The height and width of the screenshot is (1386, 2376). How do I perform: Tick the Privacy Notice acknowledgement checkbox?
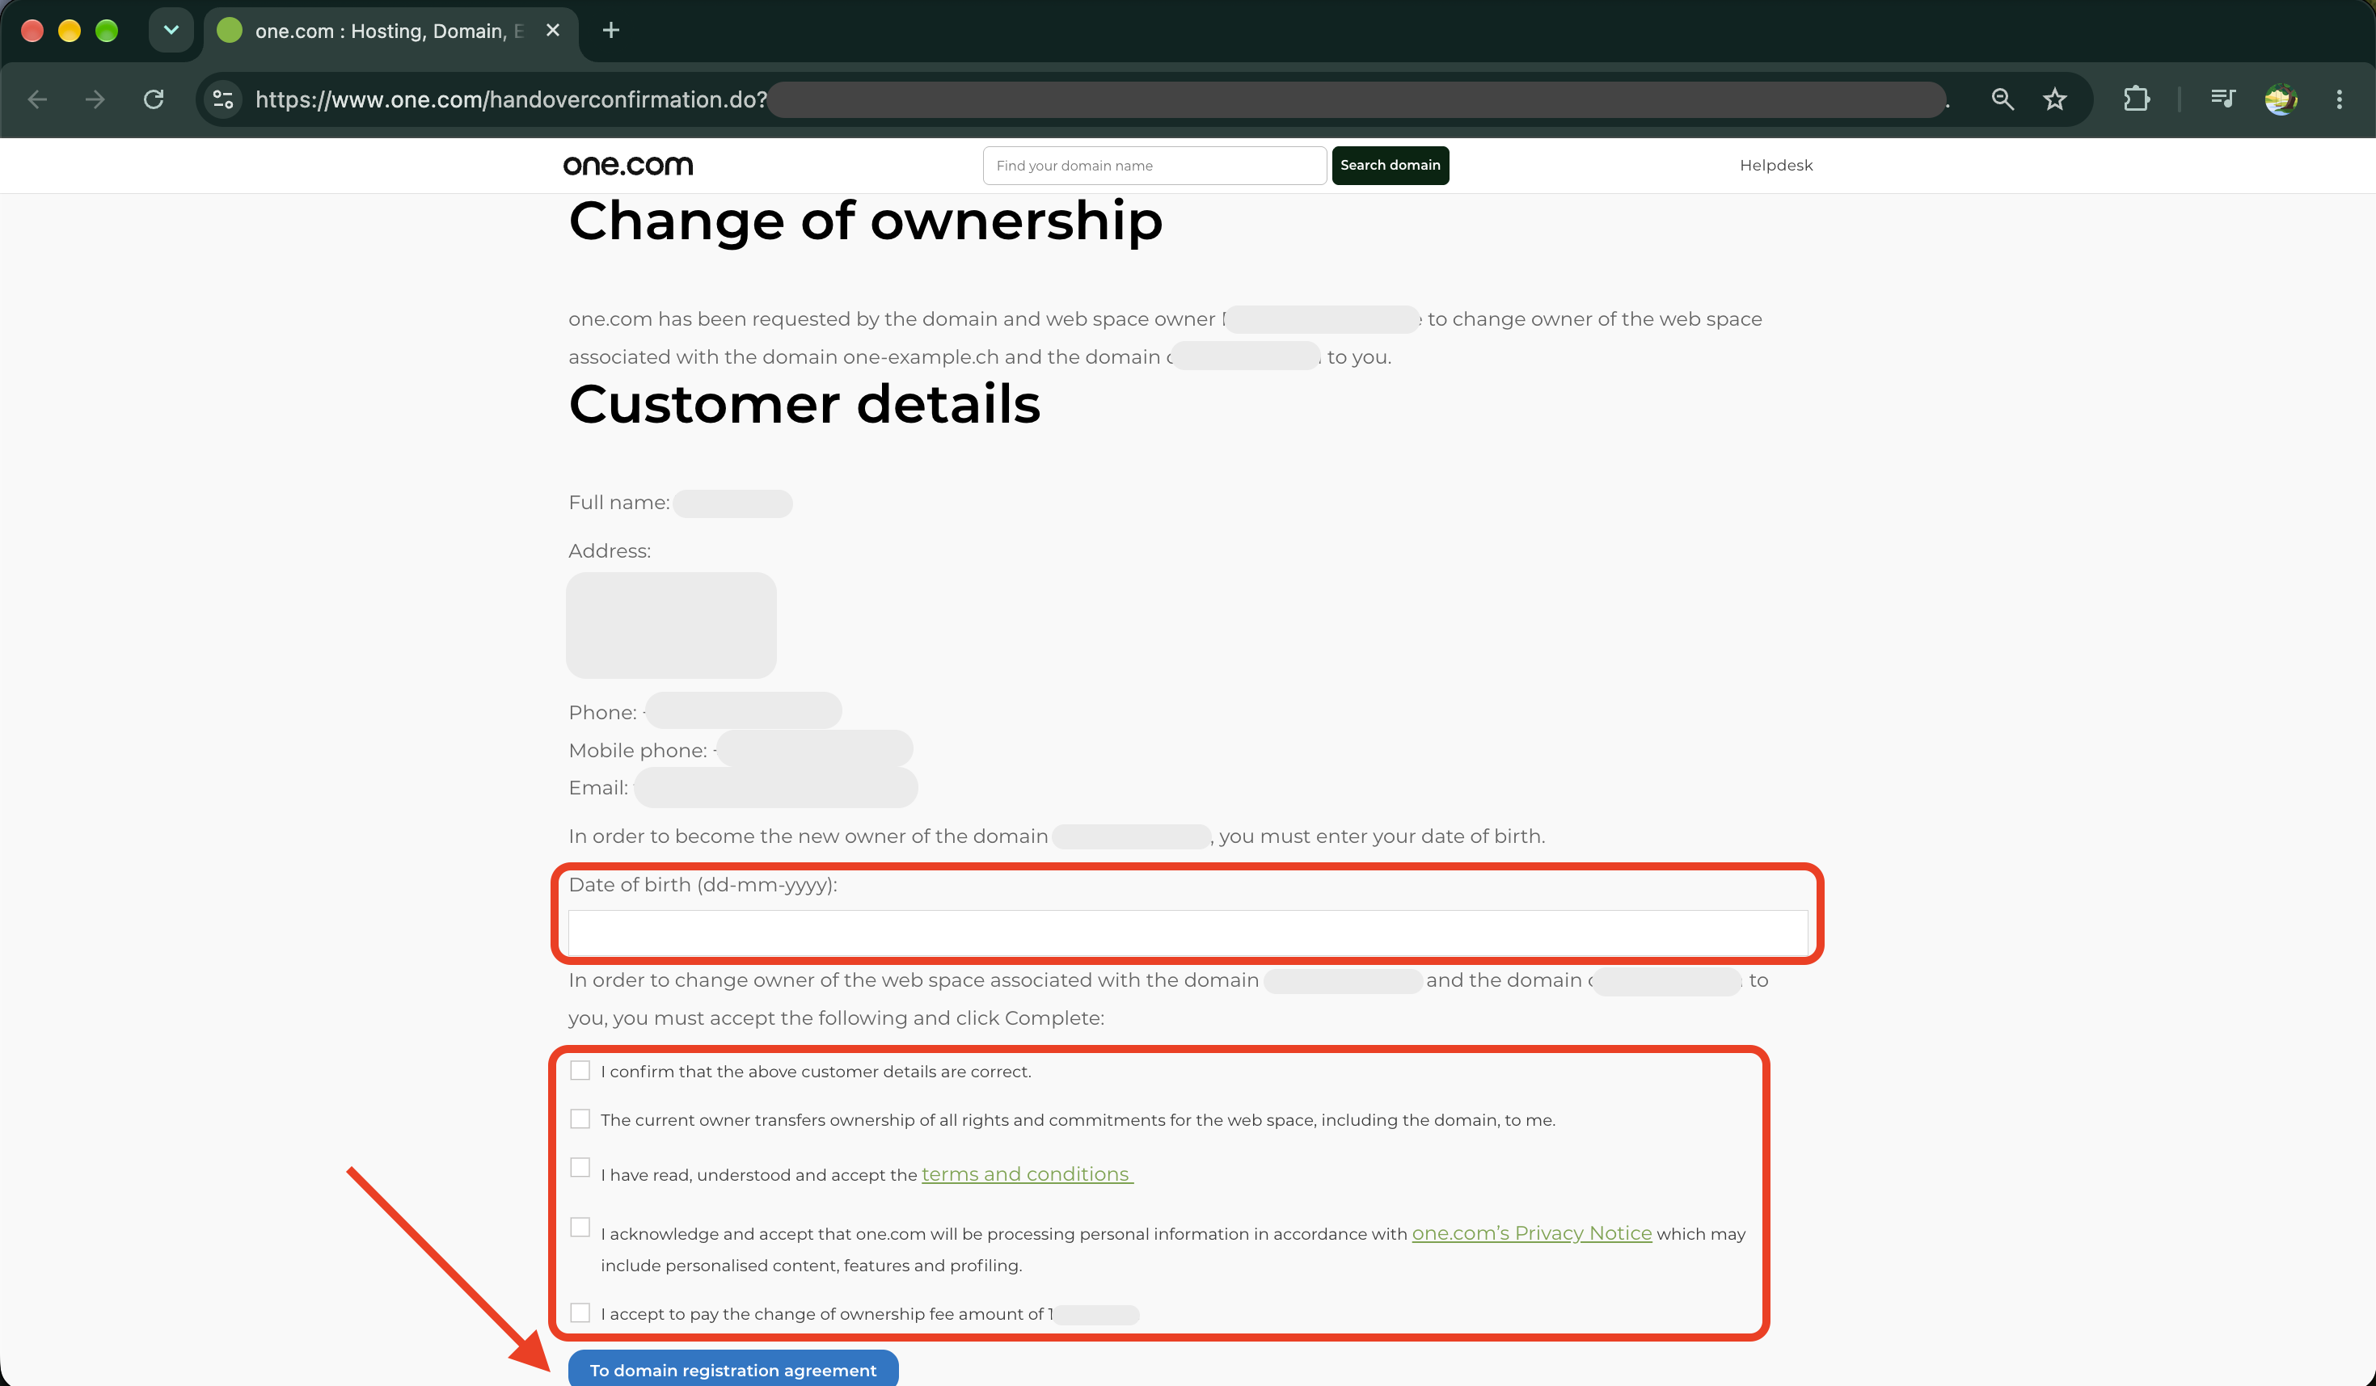[x=580, y=1227]
